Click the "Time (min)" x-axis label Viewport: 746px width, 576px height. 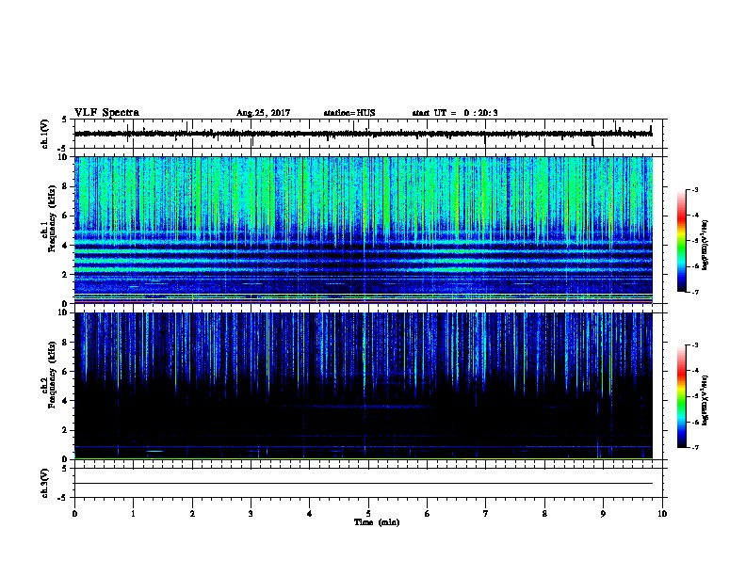[377, 522]
